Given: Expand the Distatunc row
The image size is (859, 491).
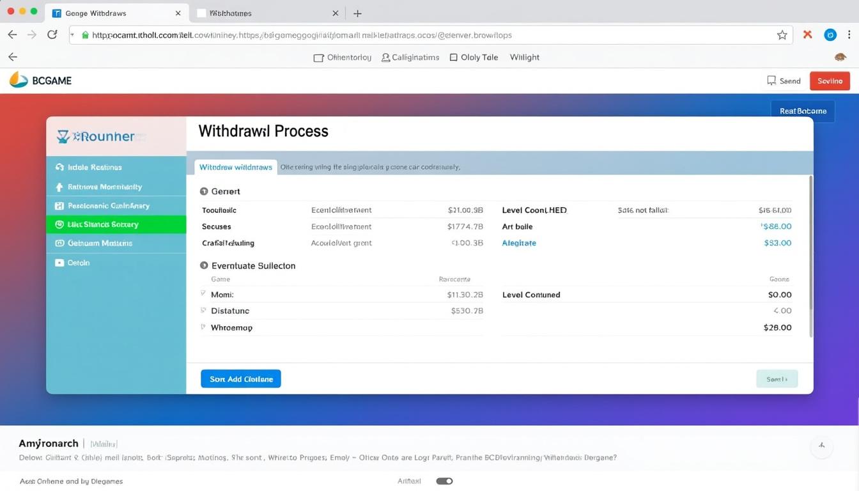Looking at the screenshot, I should [x=203, y=311].
